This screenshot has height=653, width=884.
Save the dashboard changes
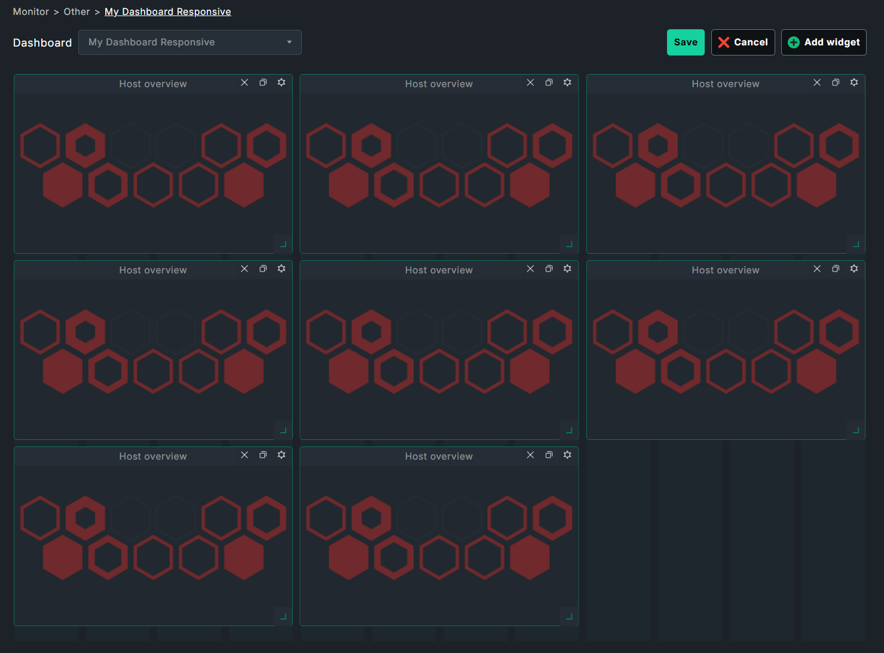click(x=686, y=42)
